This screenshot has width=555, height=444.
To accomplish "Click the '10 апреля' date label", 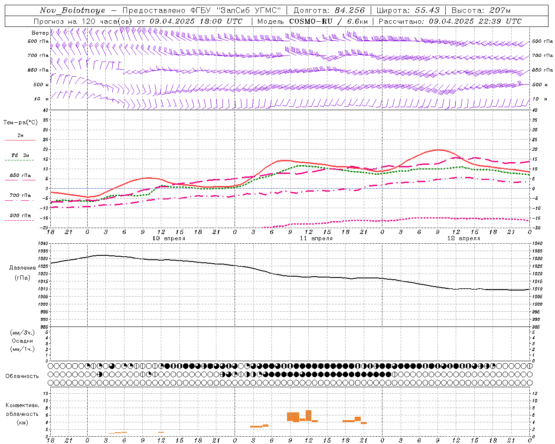I will point(169,238).
